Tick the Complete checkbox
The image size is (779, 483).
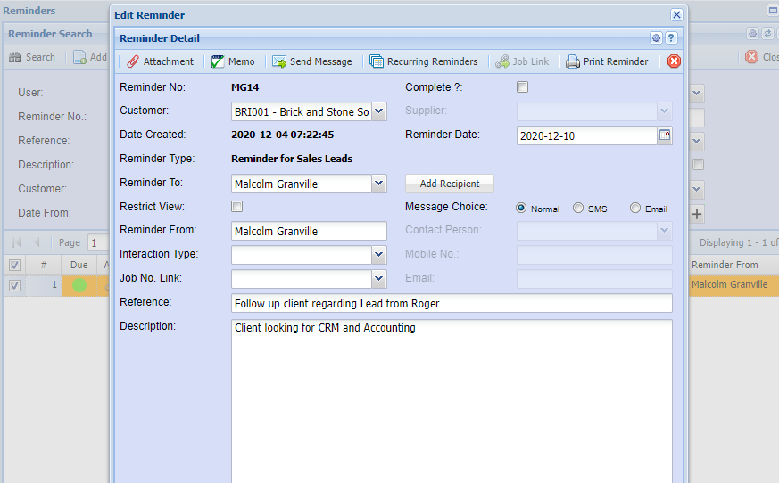coord(523,87)
